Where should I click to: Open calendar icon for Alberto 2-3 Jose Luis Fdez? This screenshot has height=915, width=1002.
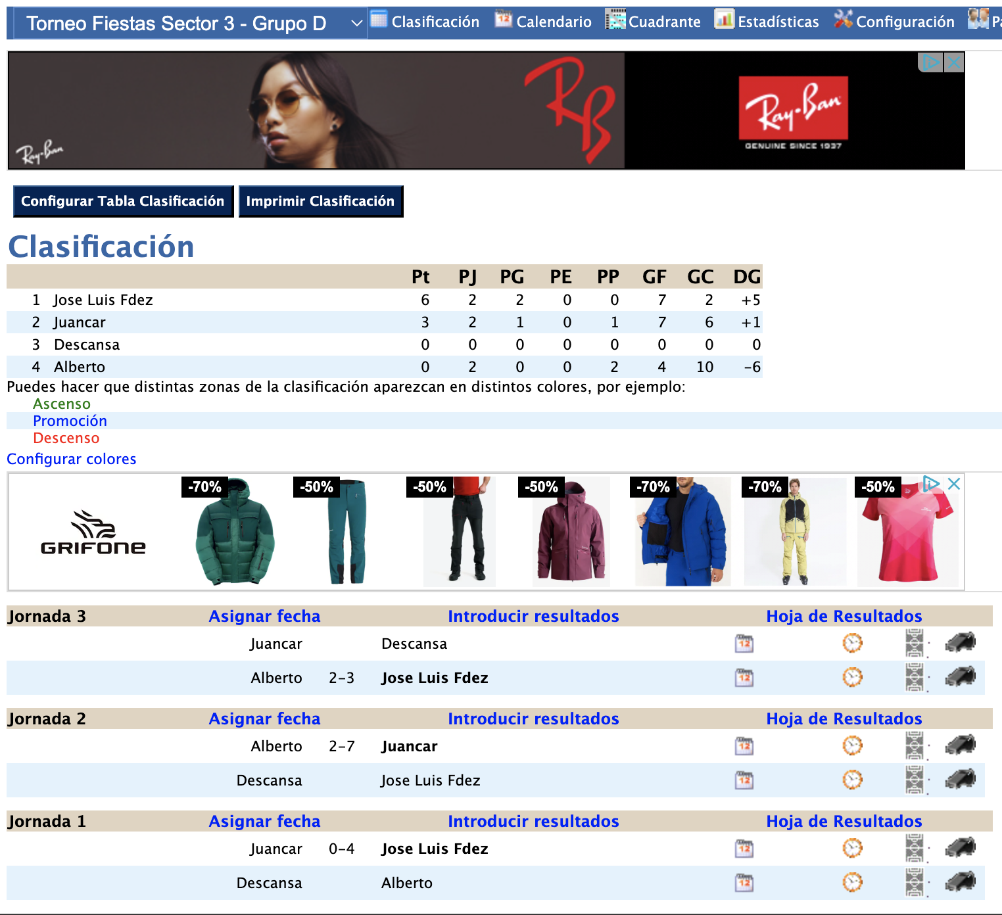click(x=744, y=678)
